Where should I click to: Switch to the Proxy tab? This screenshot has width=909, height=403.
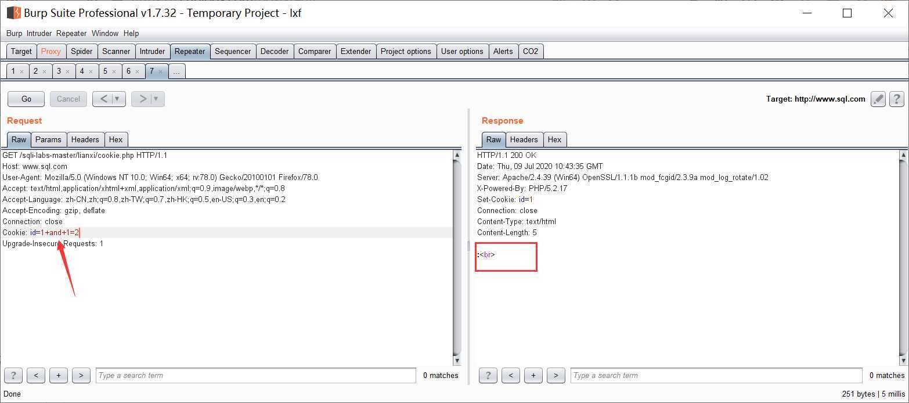(x=51, y=51)
